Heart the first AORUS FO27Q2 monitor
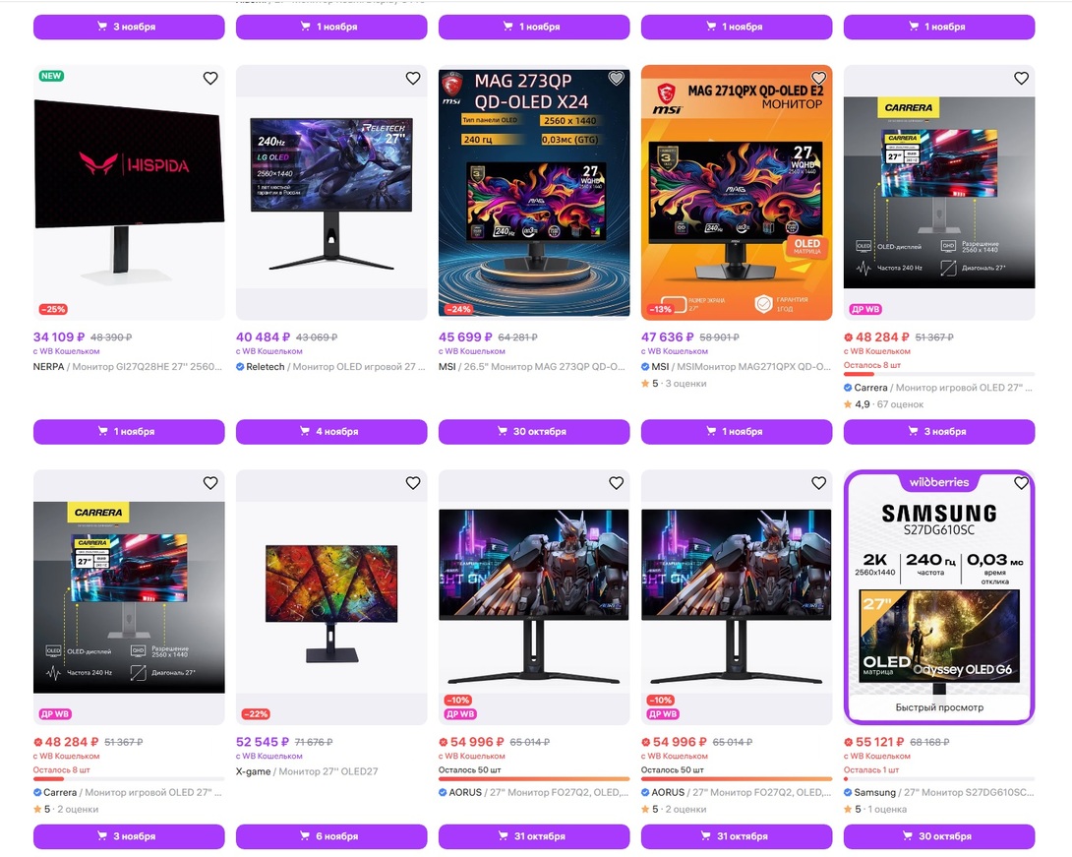This screenshot has width=1072, height=857. pyautogui.click(x=616, y=483)
